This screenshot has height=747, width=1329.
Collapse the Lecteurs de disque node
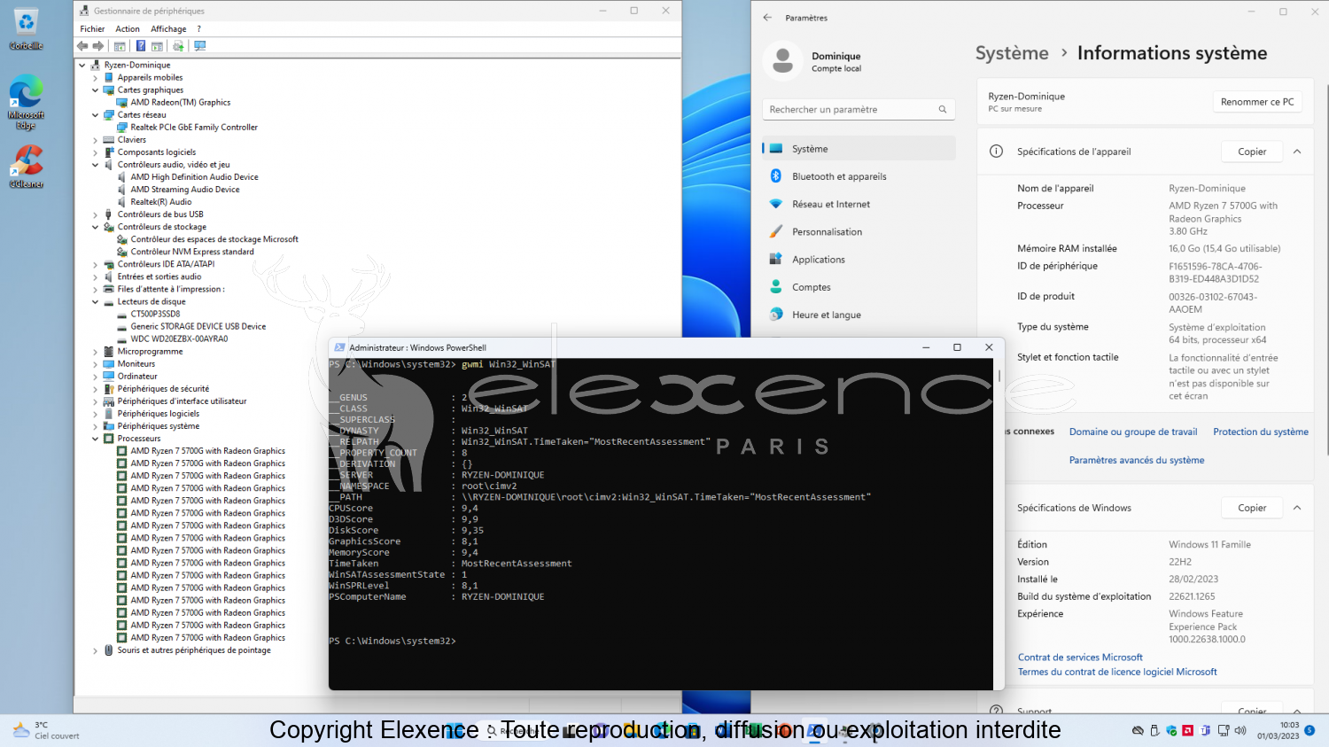pos(95,302)
